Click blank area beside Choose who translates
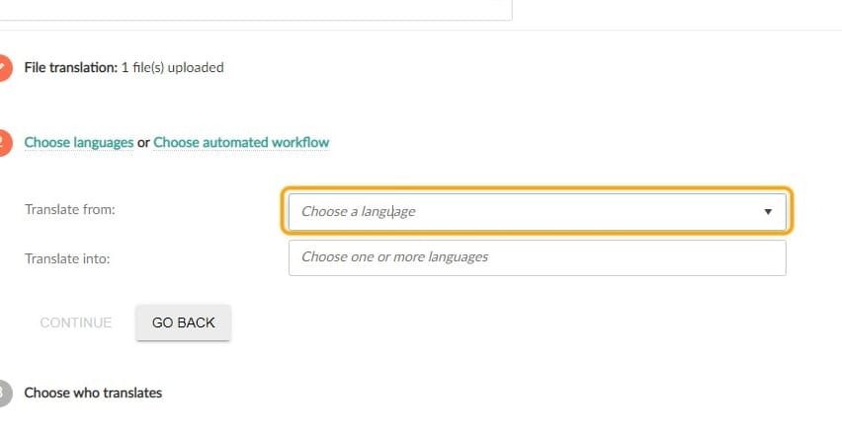The width and height of the screenshot is (842, 427). coord(494,392)
